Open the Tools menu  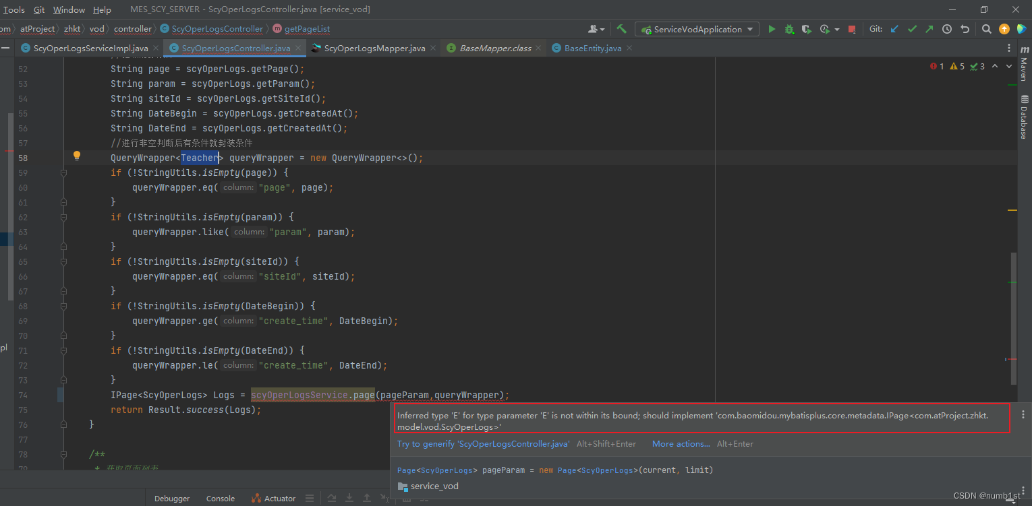tap(13, 9)
